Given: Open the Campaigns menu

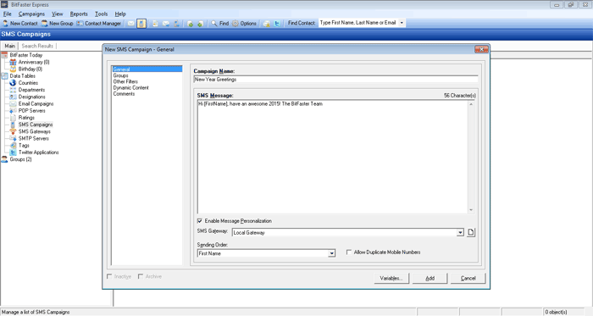Looking at the screenshot, I should pyautogui.click(x=31, y=14).
